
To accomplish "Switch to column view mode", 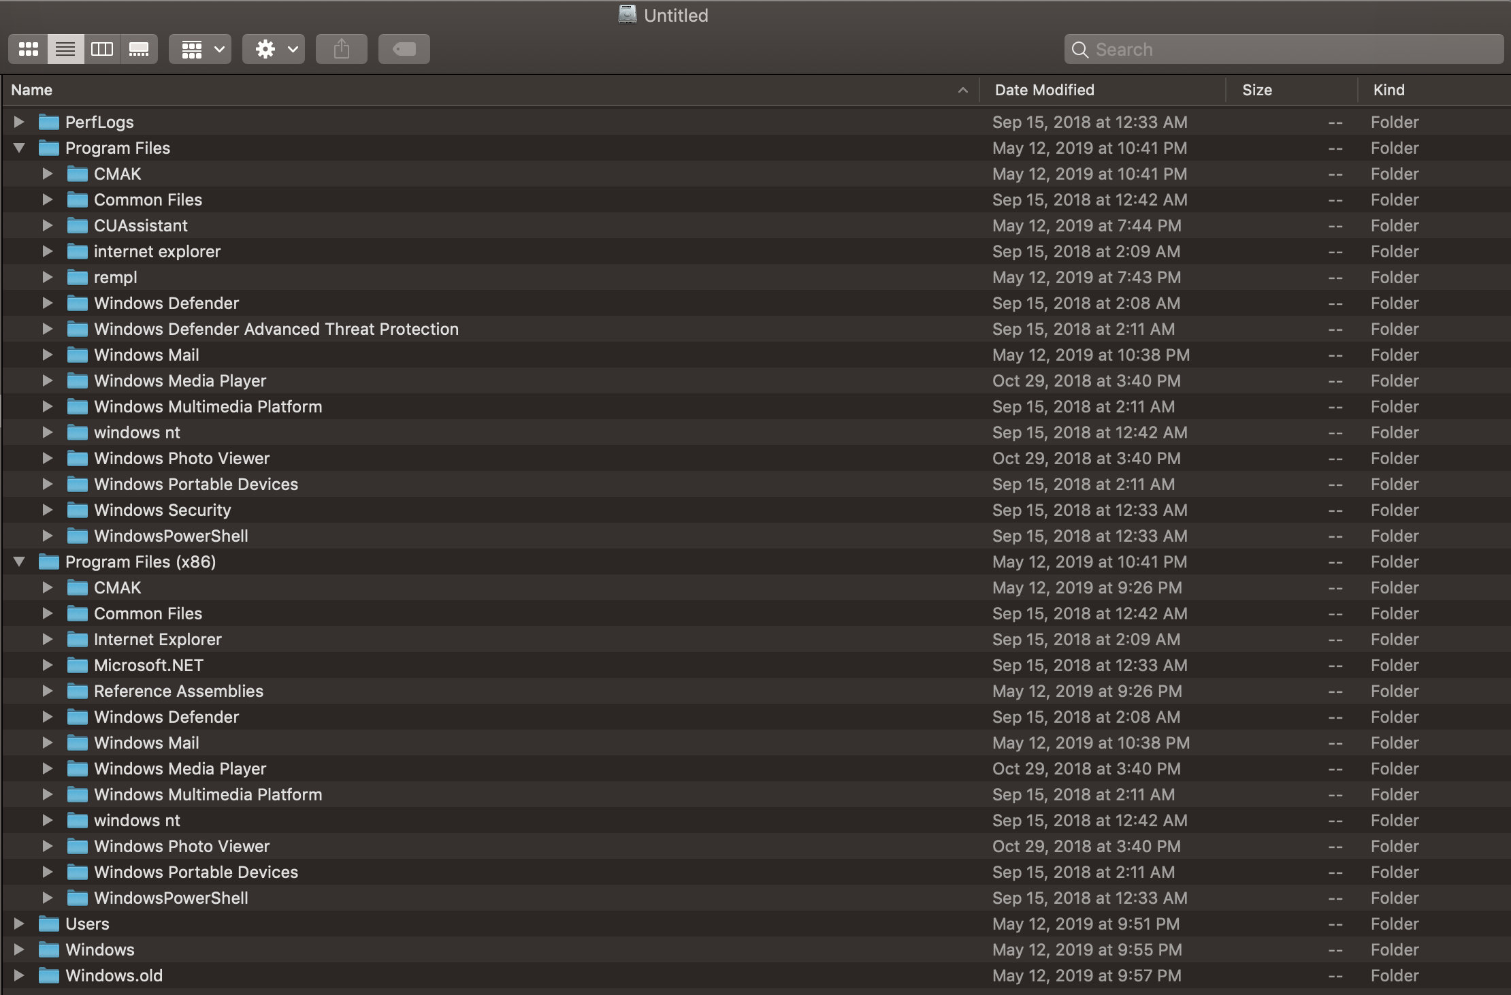I will click(x=102, y=49).
